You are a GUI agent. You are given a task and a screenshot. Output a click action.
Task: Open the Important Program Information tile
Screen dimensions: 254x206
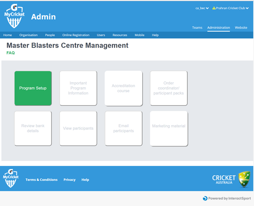coord(78,88)
